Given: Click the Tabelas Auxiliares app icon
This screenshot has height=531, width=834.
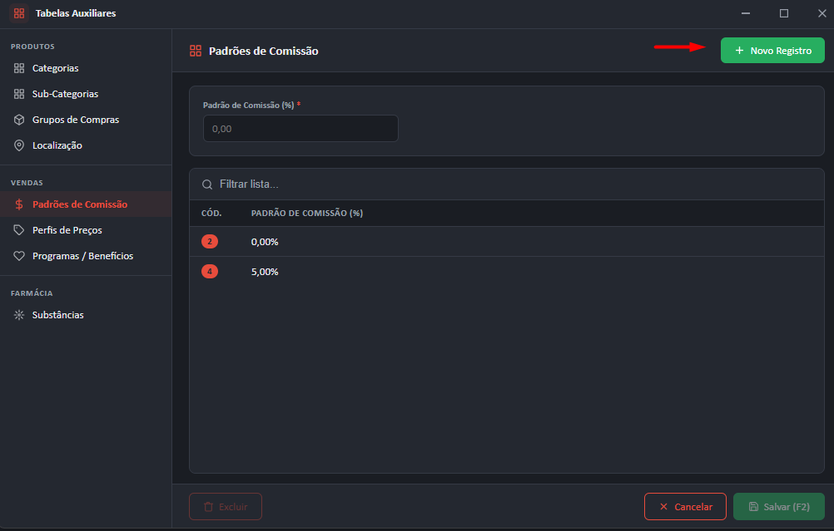Looking at the screenshot, I should 19,13.
